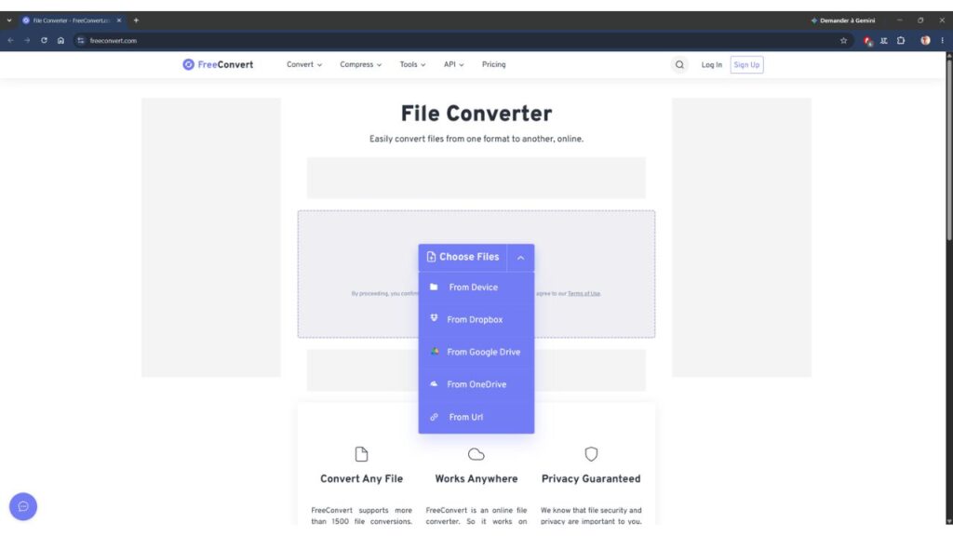Select From Google Drive option
Screen dimensions: 953x536
(x=476, y=352)
